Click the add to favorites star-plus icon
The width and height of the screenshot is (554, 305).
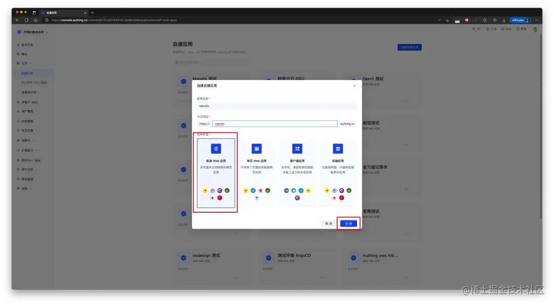447,20
